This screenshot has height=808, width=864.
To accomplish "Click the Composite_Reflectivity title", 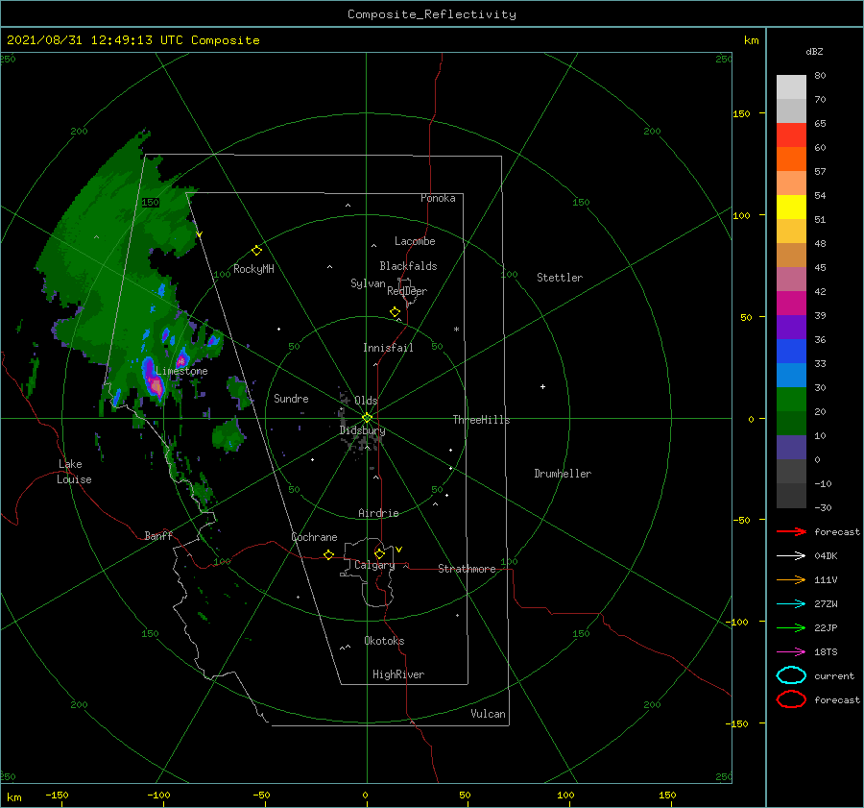I will click(x=432, y=14).
